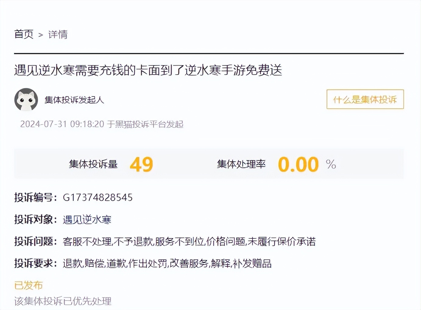This screenshot has height=310, width=421.
Task: Click the complaint title heading
Action: coord(148,70)
